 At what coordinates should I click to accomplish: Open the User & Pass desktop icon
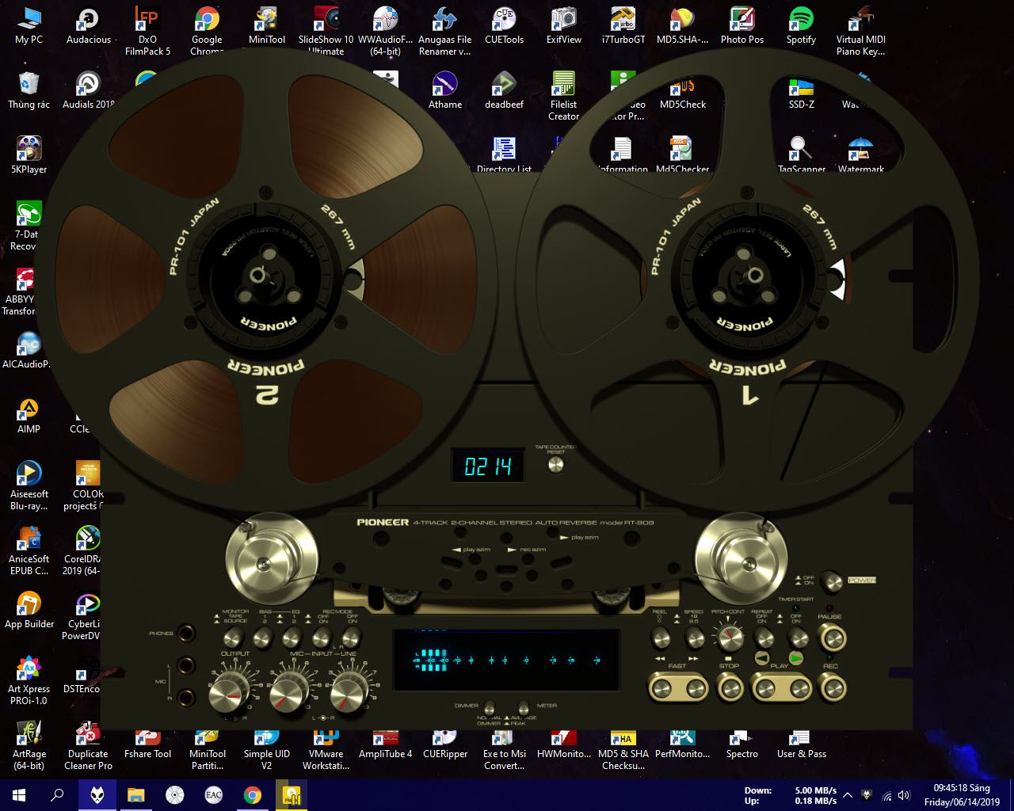(x=802, y=746)
